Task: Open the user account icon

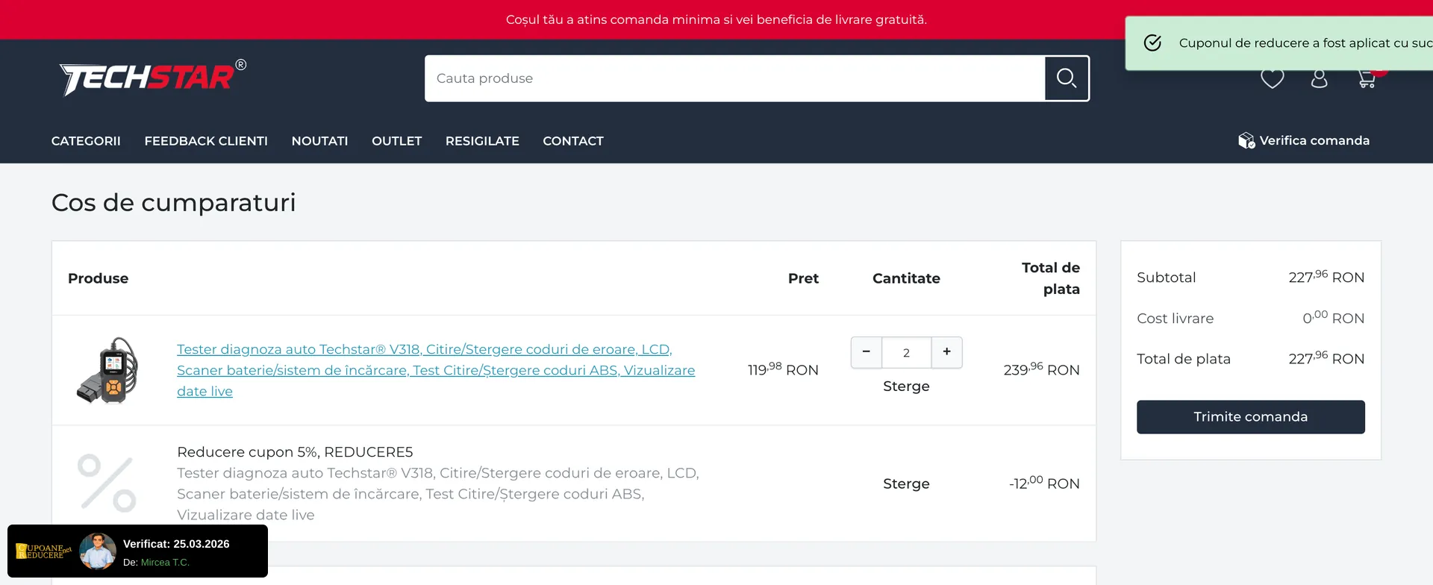Action: pyautogui.click(x=1319, y=79)
